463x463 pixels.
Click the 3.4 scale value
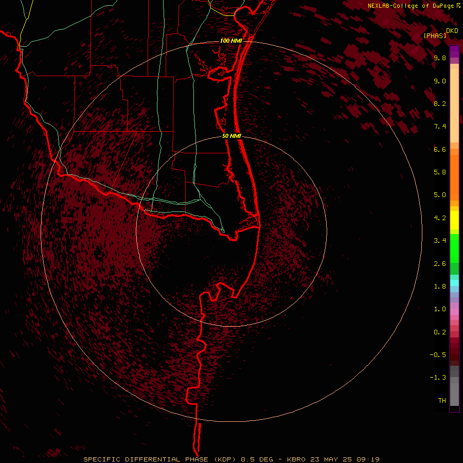(x=440, y=241)
